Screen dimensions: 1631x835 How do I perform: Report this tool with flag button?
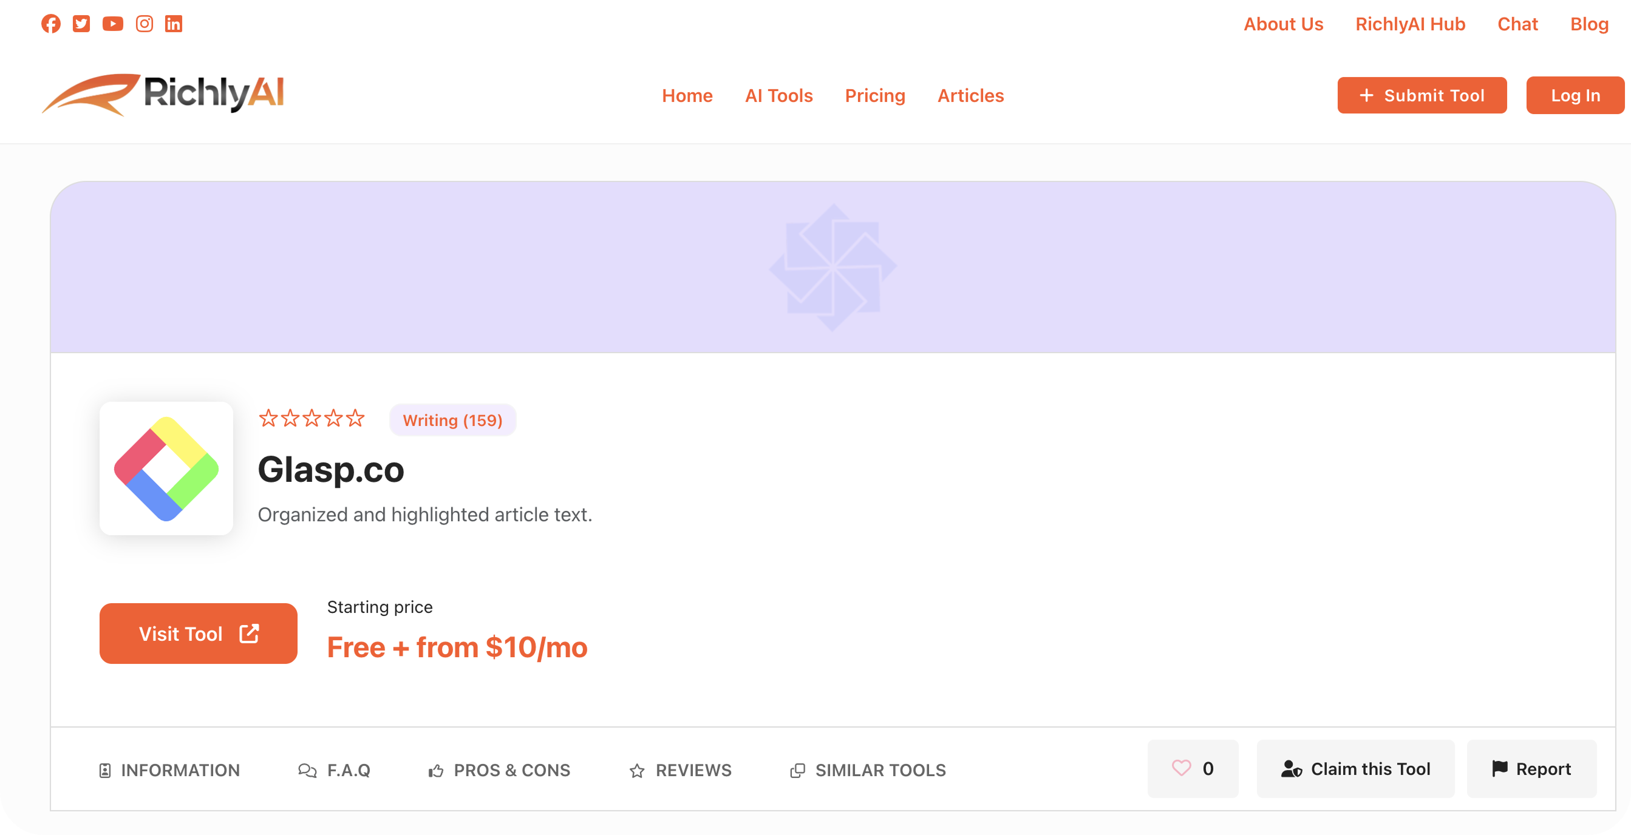pyautogui.click(x=1531, y=769)
